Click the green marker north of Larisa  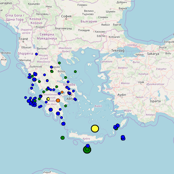59,63
